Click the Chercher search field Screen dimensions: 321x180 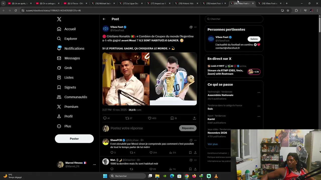[x=234, y=19]
